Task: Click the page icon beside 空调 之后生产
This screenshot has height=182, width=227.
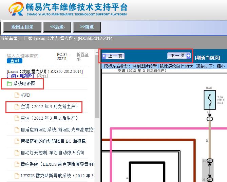Action: point(17,118)
